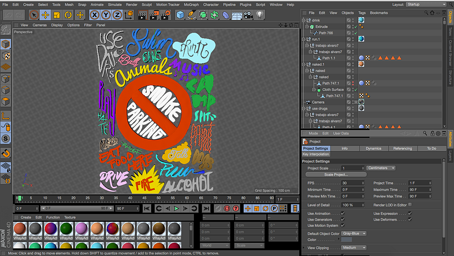Toggle Y axis lock
454x256 pixels.
[106, 15]
